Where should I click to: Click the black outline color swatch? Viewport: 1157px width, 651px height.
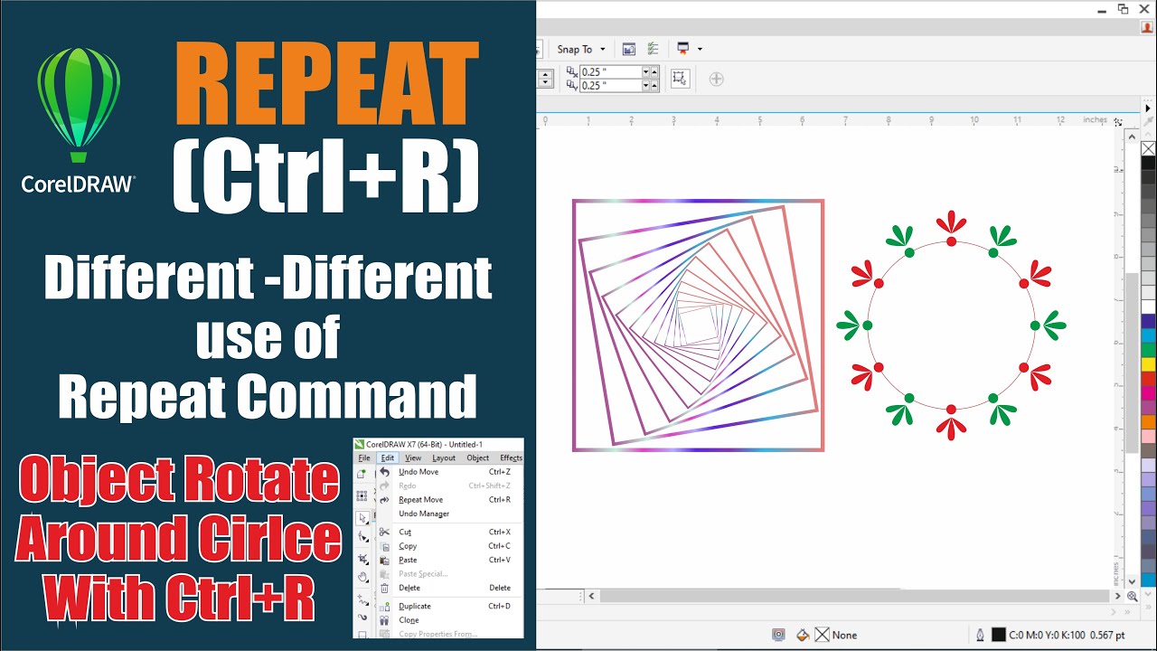(x=999, y=635)
